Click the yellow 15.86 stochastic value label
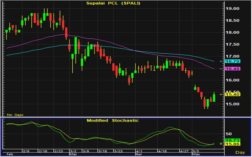Image resolution: width=252 pixels, height=157 pixels. [x=233, y=144]
